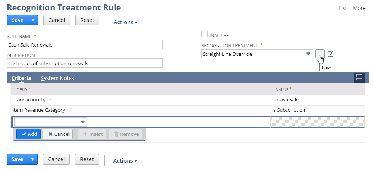Cancel the criteria line edit

click(59, 134)
